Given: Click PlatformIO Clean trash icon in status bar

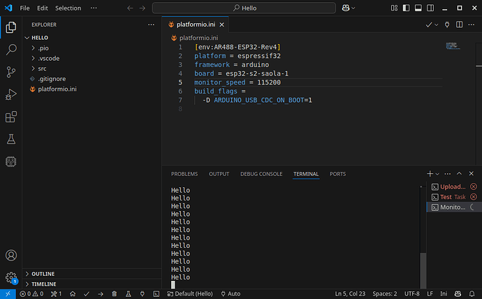Looking at the screenshot, I should pyautogui.click(x=115, y=294).
